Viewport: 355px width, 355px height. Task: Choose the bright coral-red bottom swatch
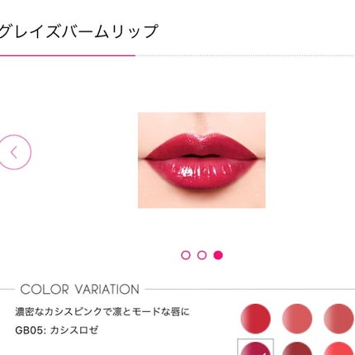click(338, 348)
